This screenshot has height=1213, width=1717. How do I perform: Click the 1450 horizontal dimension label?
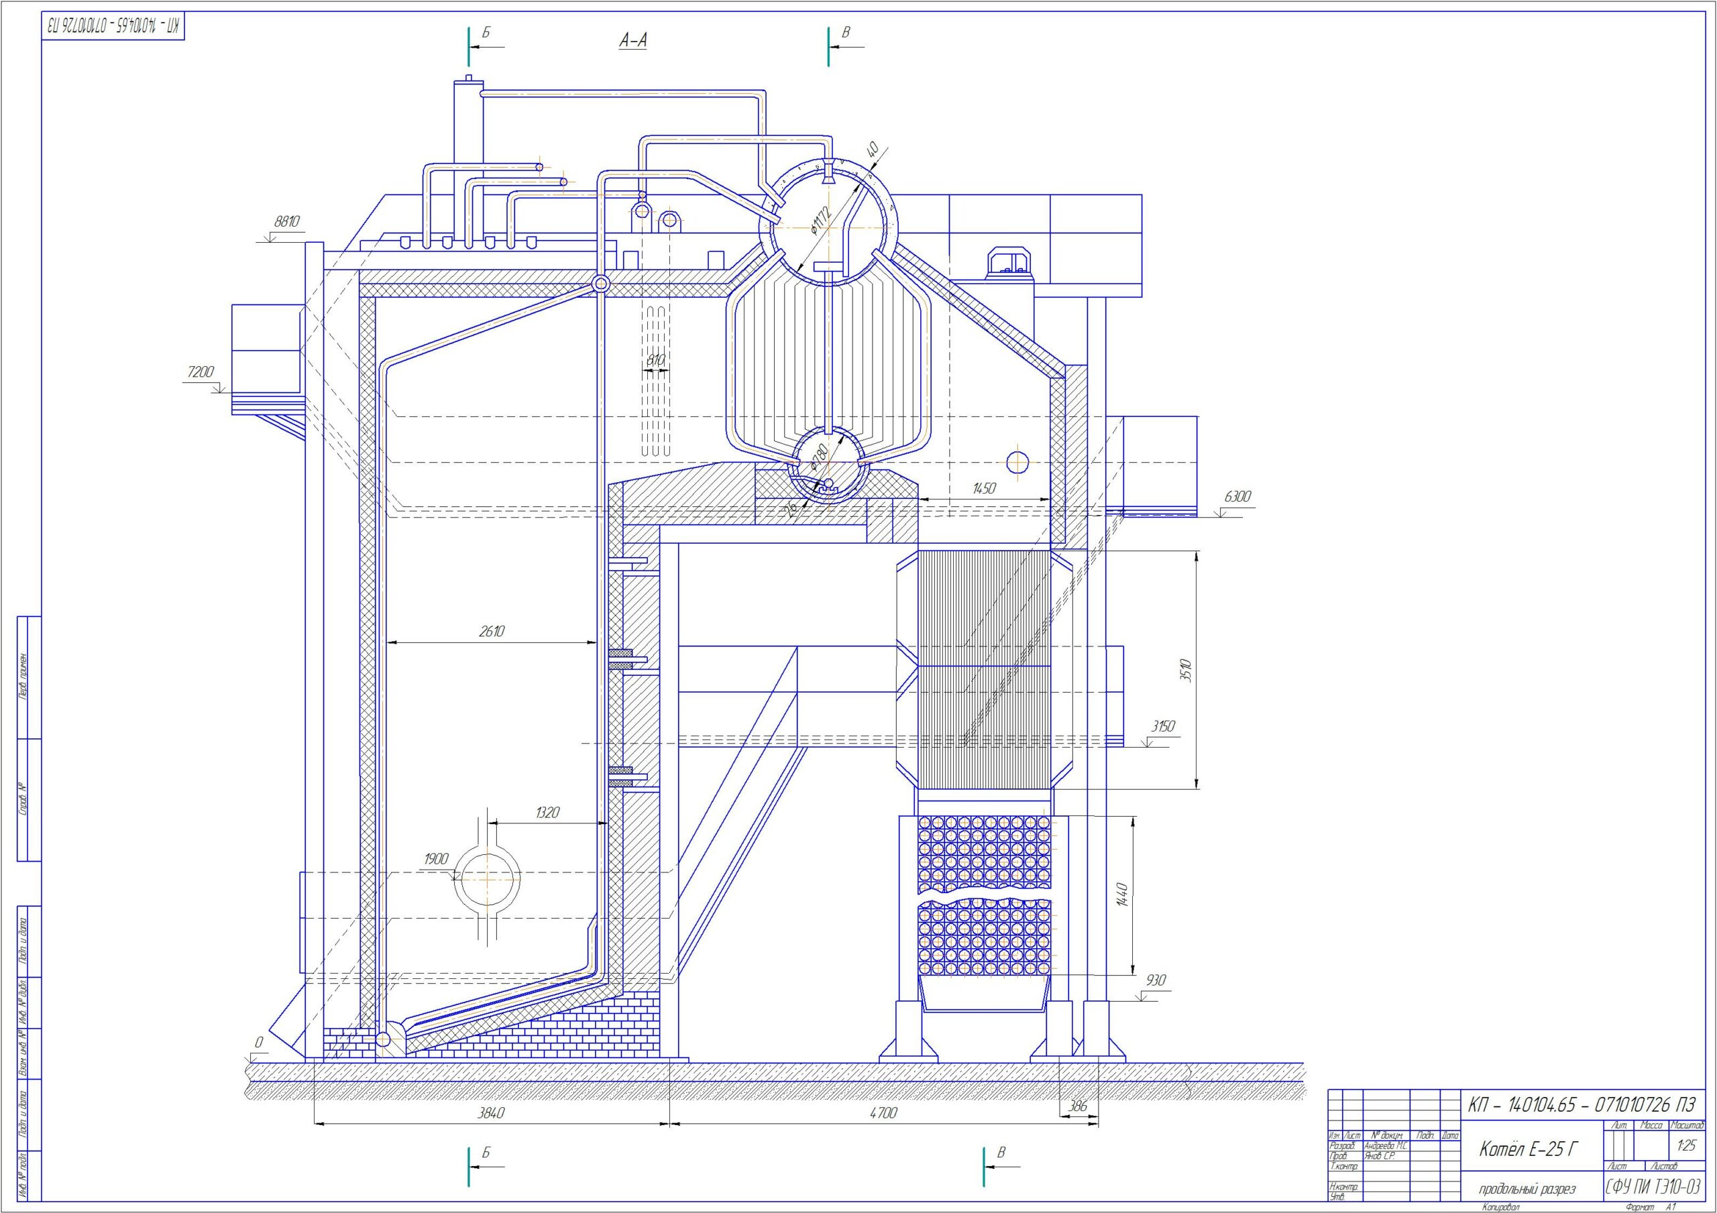[984, 488]
